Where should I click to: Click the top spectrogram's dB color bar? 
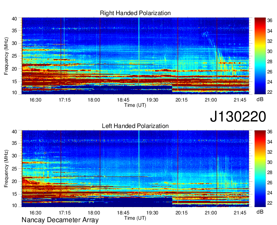(x=260, y=56)
